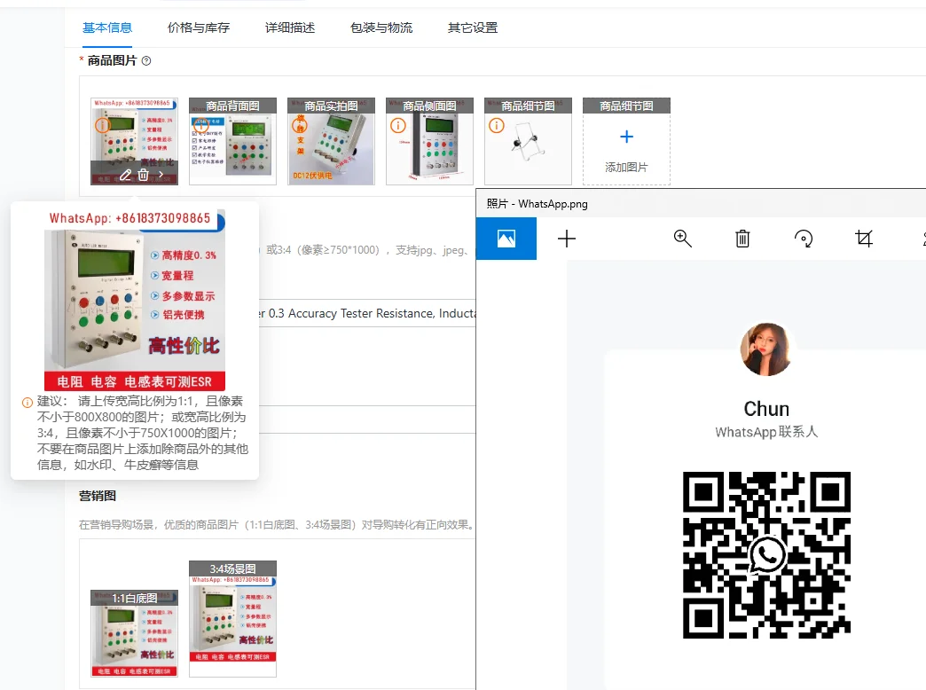Open the 详细描述 tab
The image size is (926, 690).
click(x=290, y=27)
